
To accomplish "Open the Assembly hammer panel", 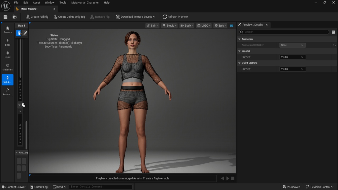I will click(x=7, y=92).
